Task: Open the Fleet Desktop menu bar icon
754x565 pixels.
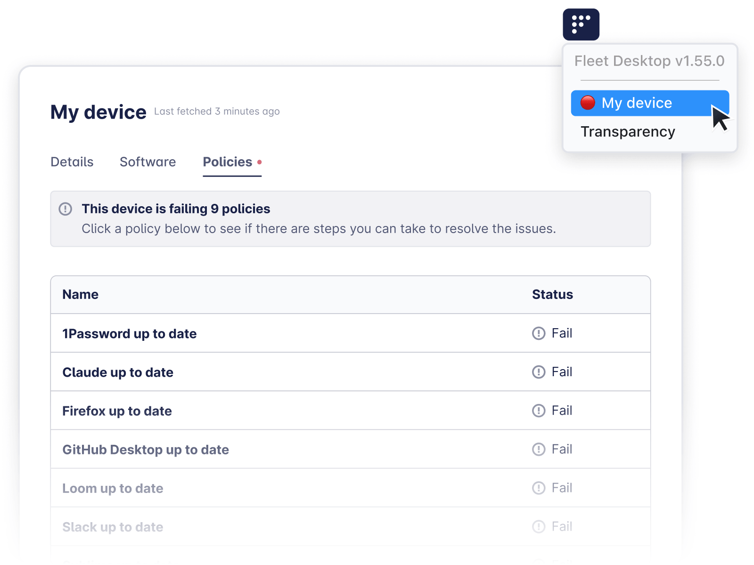Action: (x=581, y=24)
